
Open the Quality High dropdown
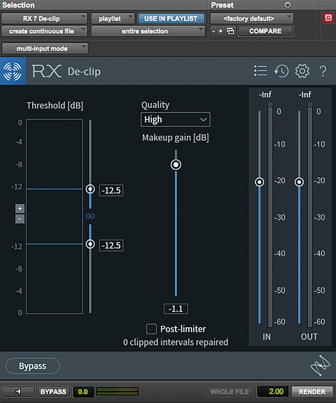click(x=176, y=120)
